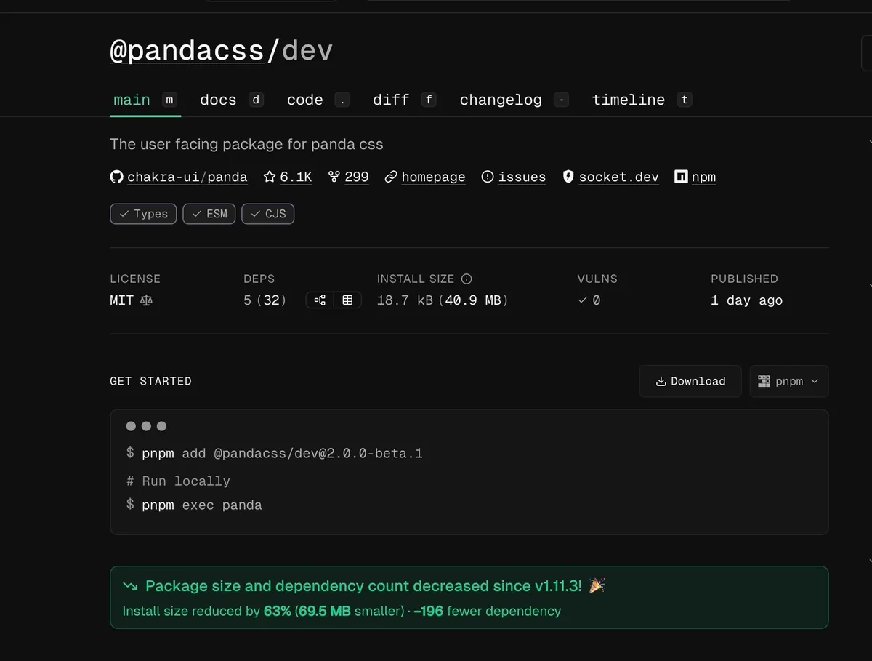
Task: Click the package description text
Action: (x=246, y=144)
